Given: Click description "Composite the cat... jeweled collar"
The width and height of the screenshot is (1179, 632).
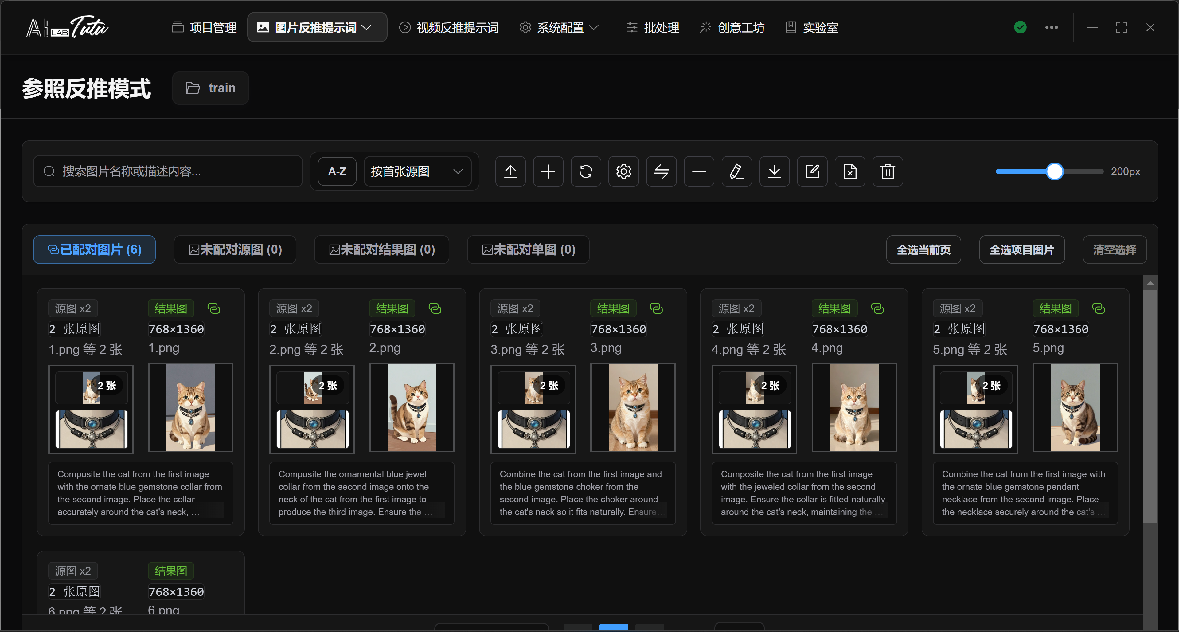Looking at the screenshot, I should (804, 493).
